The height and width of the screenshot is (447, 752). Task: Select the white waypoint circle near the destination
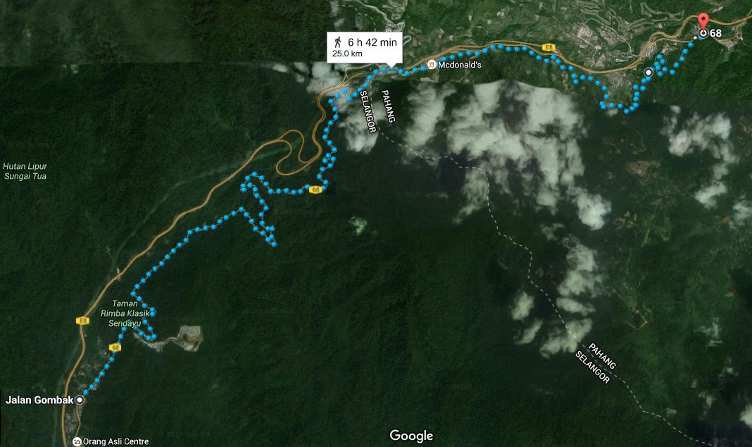pyautogui.click(x=648, y=73)
